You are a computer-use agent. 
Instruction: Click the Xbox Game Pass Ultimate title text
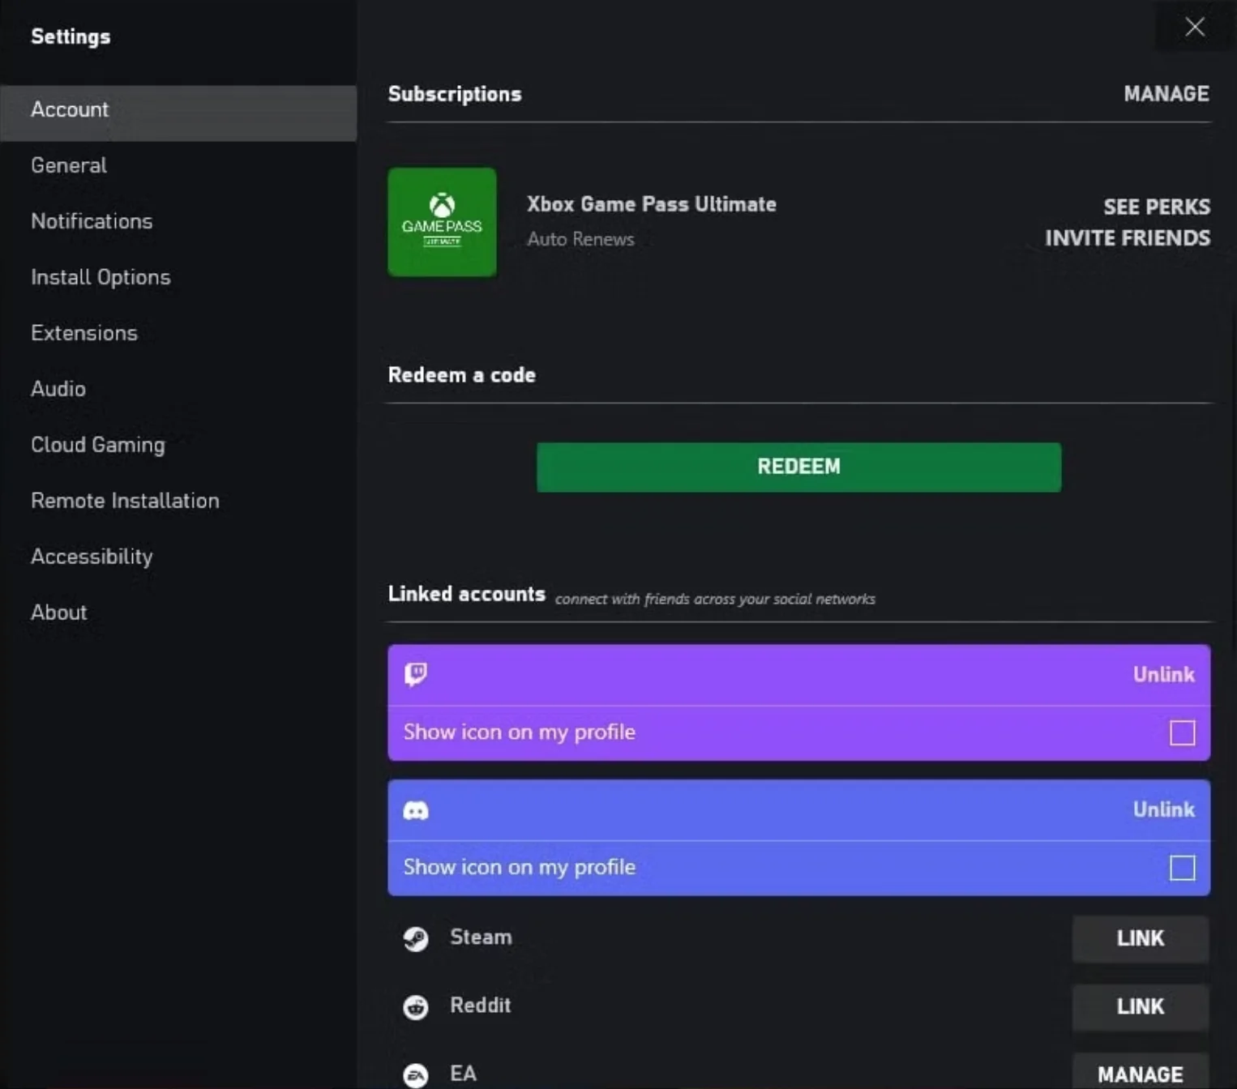pyautogui.click(x=652, y=204)
